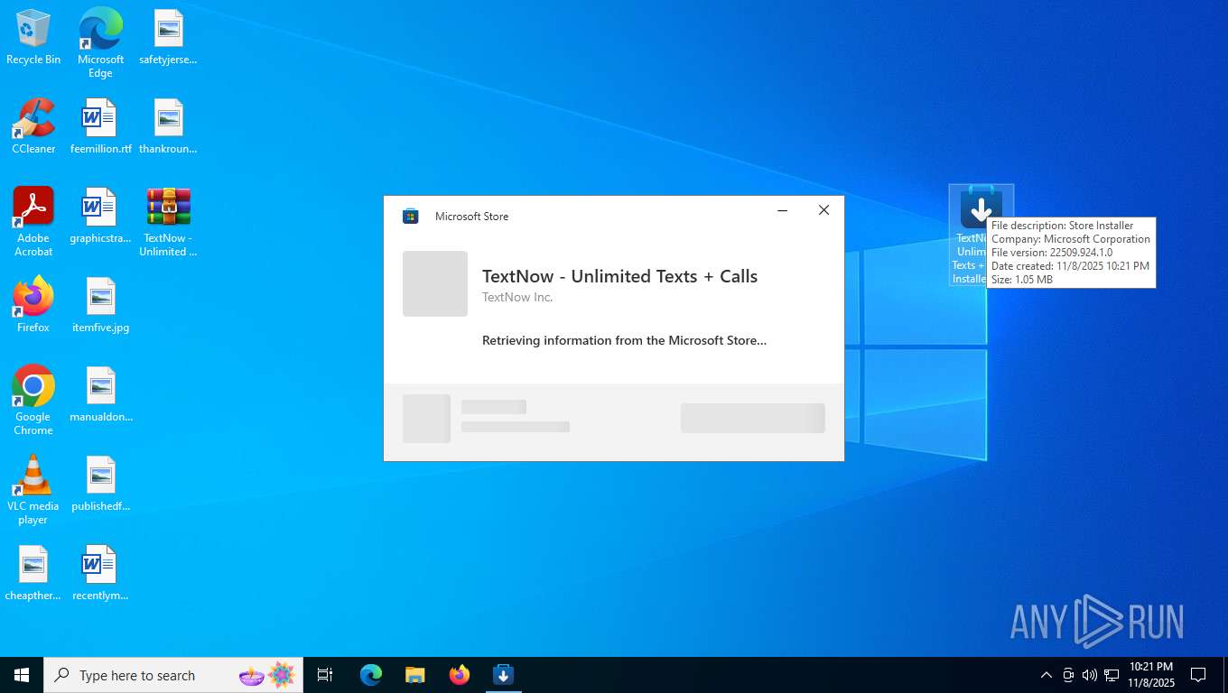Open File Explorer from the taskbar
Screen dimensions: 1228x693
coord(414,675)
